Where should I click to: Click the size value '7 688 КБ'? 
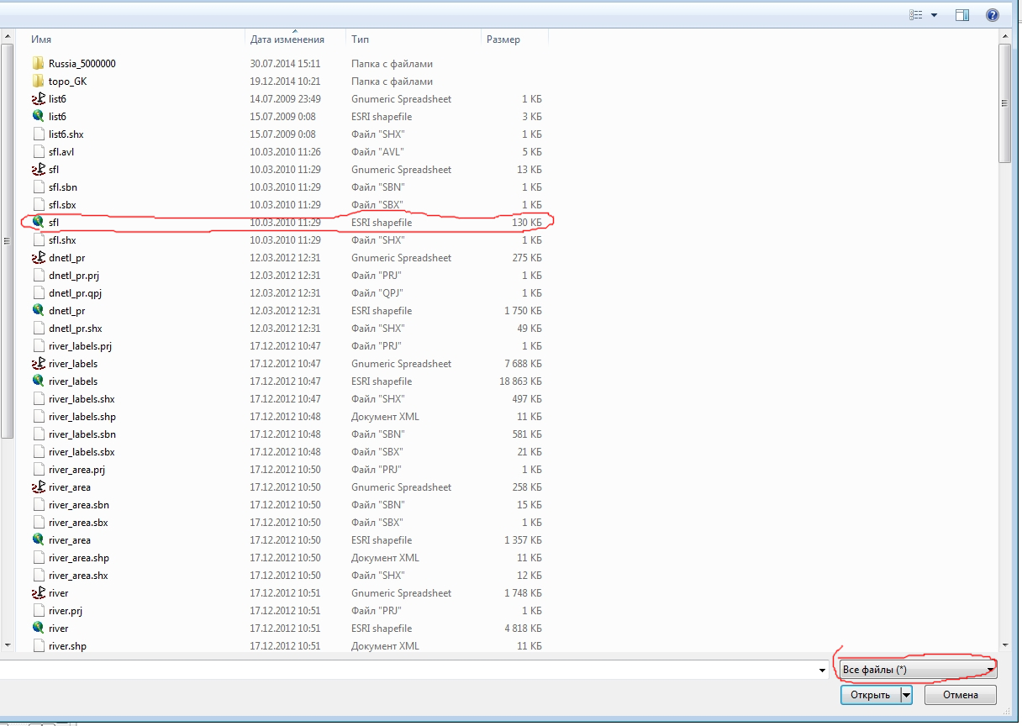[x=523, y=364]
